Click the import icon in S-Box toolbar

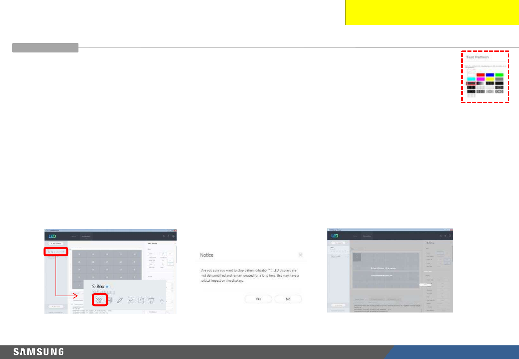point(131,300)
